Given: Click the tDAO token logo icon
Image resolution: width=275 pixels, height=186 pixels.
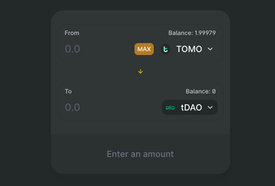Looking at the screenshot, I should pyautogui.click(x=170, y=108).
